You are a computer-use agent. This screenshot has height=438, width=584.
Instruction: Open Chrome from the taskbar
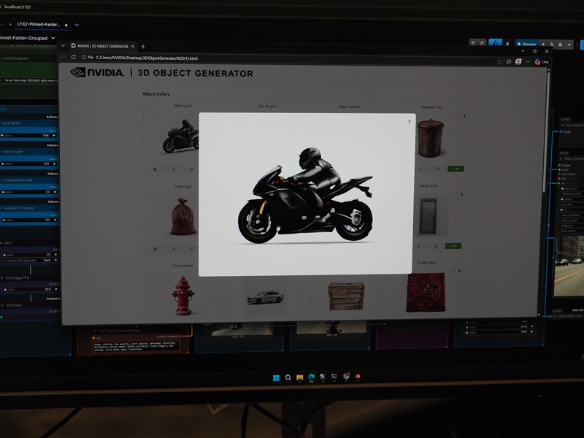coord(346,377)
